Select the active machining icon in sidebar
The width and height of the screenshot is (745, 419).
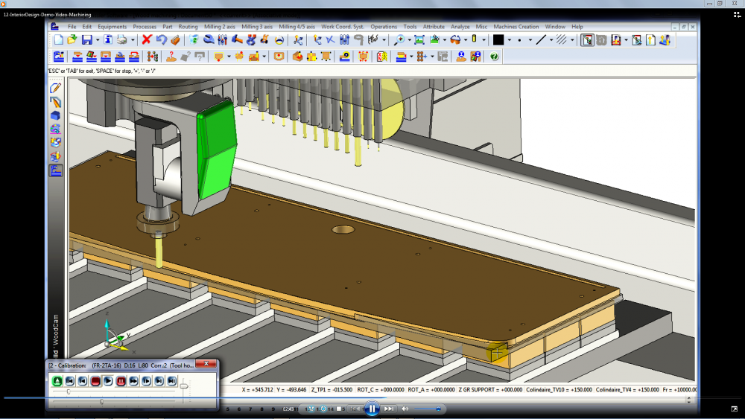[x=56, y=170]
